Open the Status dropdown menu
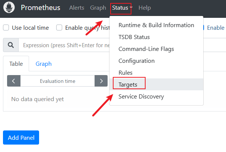 (121, 8)
